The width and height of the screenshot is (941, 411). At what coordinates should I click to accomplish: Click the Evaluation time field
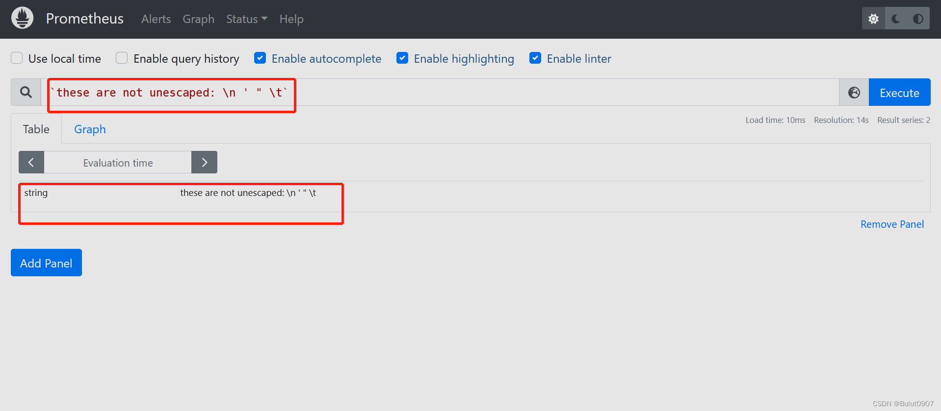pos(118,162)
